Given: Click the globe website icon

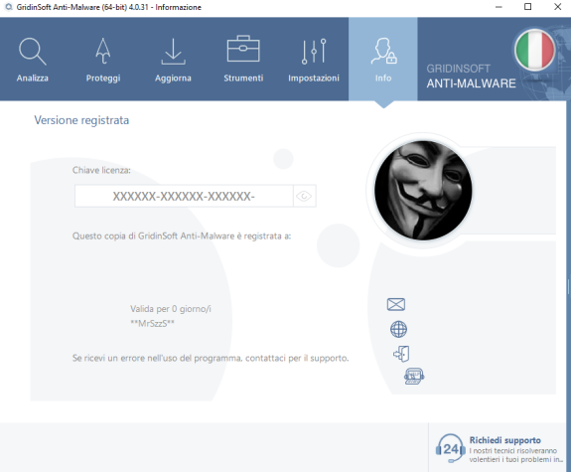Looking at the screenshot, I should coord(399,329).
